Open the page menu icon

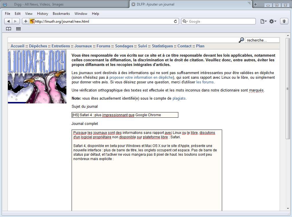pos(263,21)
